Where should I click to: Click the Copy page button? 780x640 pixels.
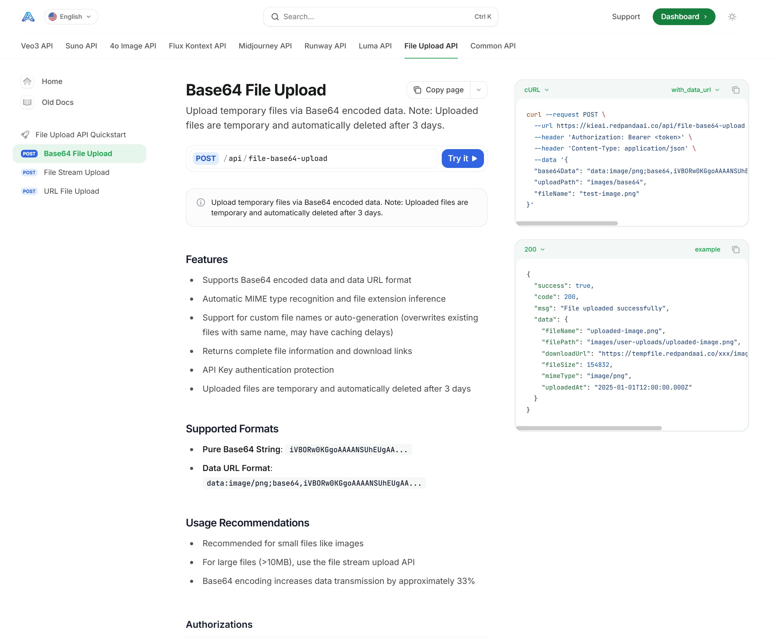(438, 90)
